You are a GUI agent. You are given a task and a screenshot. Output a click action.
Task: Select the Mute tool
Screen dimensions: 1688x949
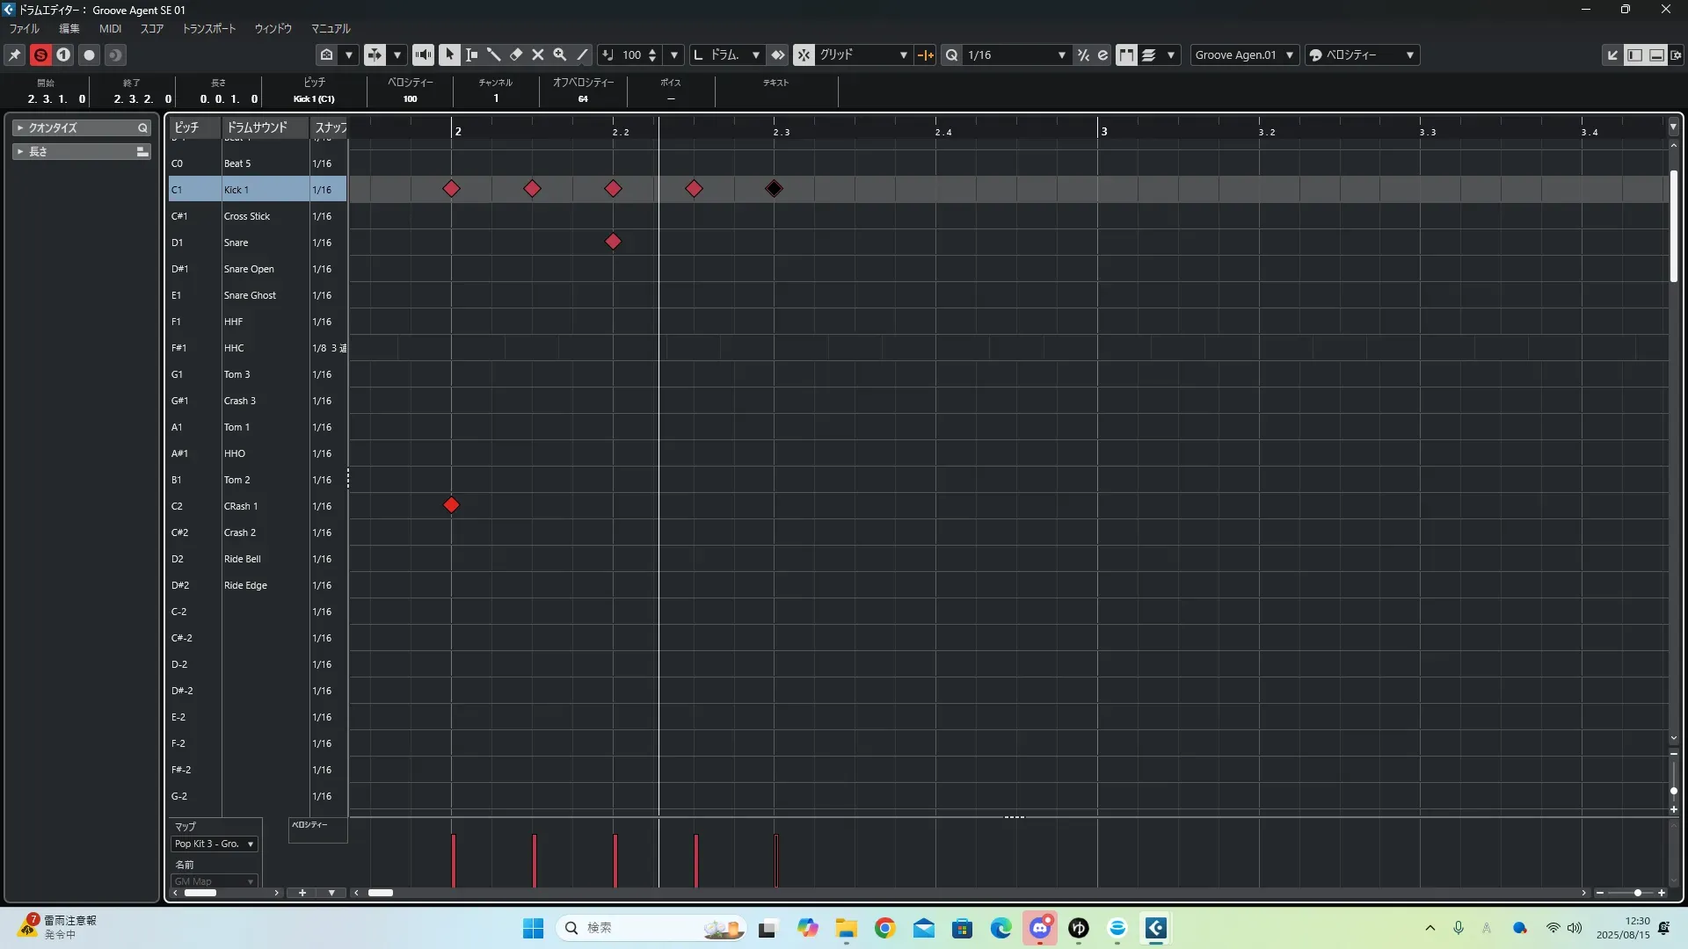tap(538, 54)
